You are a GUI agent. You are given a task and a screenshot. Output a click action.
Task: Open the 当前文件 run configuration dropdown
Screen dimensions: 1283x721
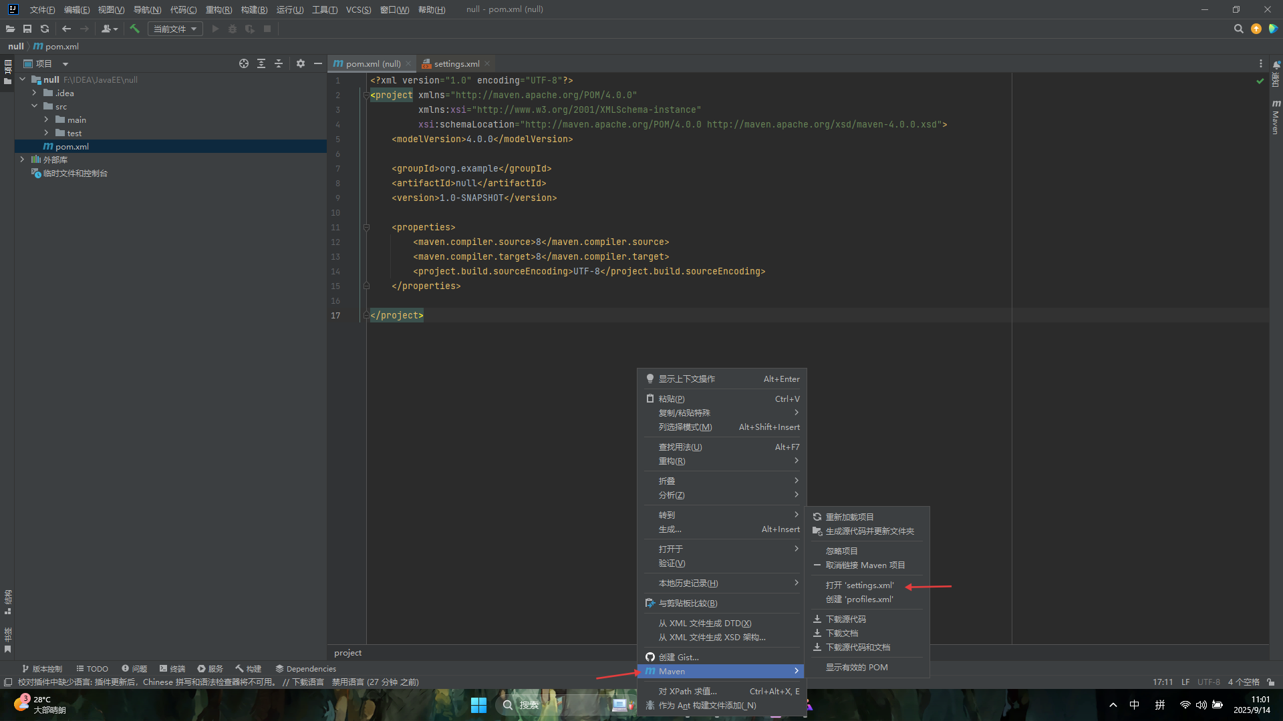175,29
